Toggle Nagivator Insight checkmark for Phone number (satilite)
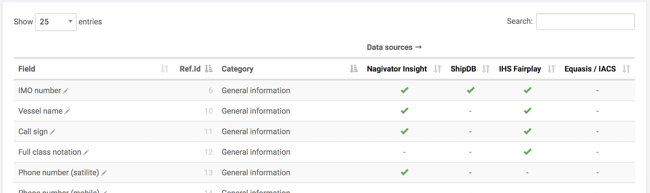Image resolution: width=650 pixels, height=193 pixels. coord(404,172)
